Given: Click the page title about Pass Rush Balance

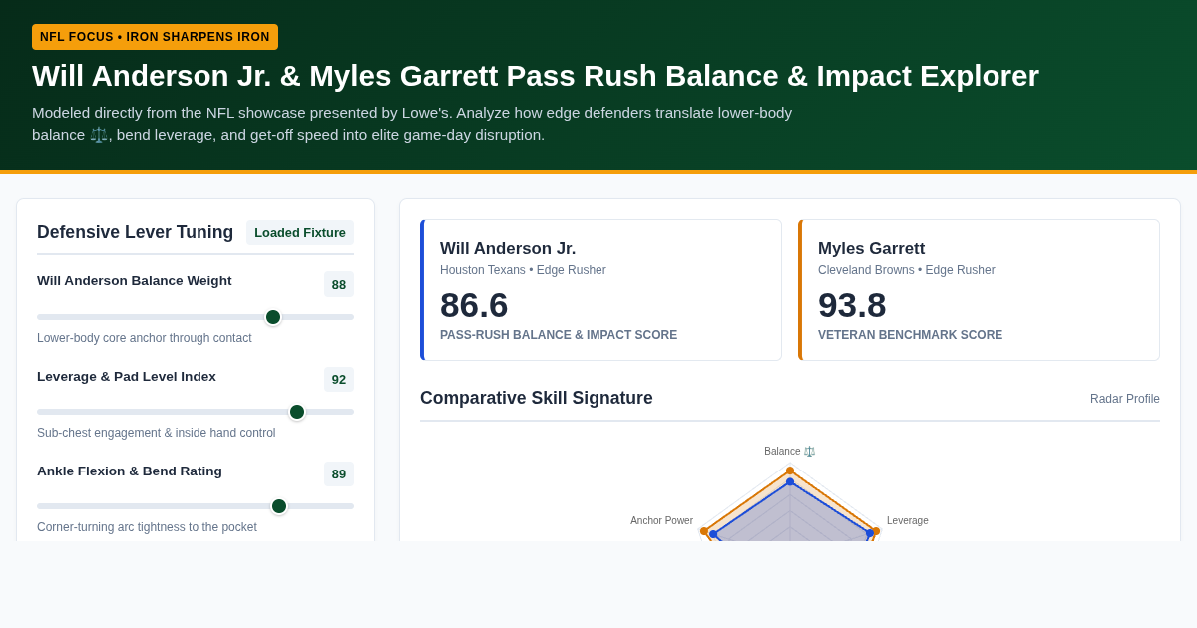Looking at the screenshot, I should click(536, 76).
